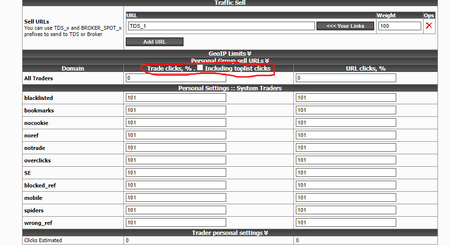Click the SE row label

(x=27, y=173)
